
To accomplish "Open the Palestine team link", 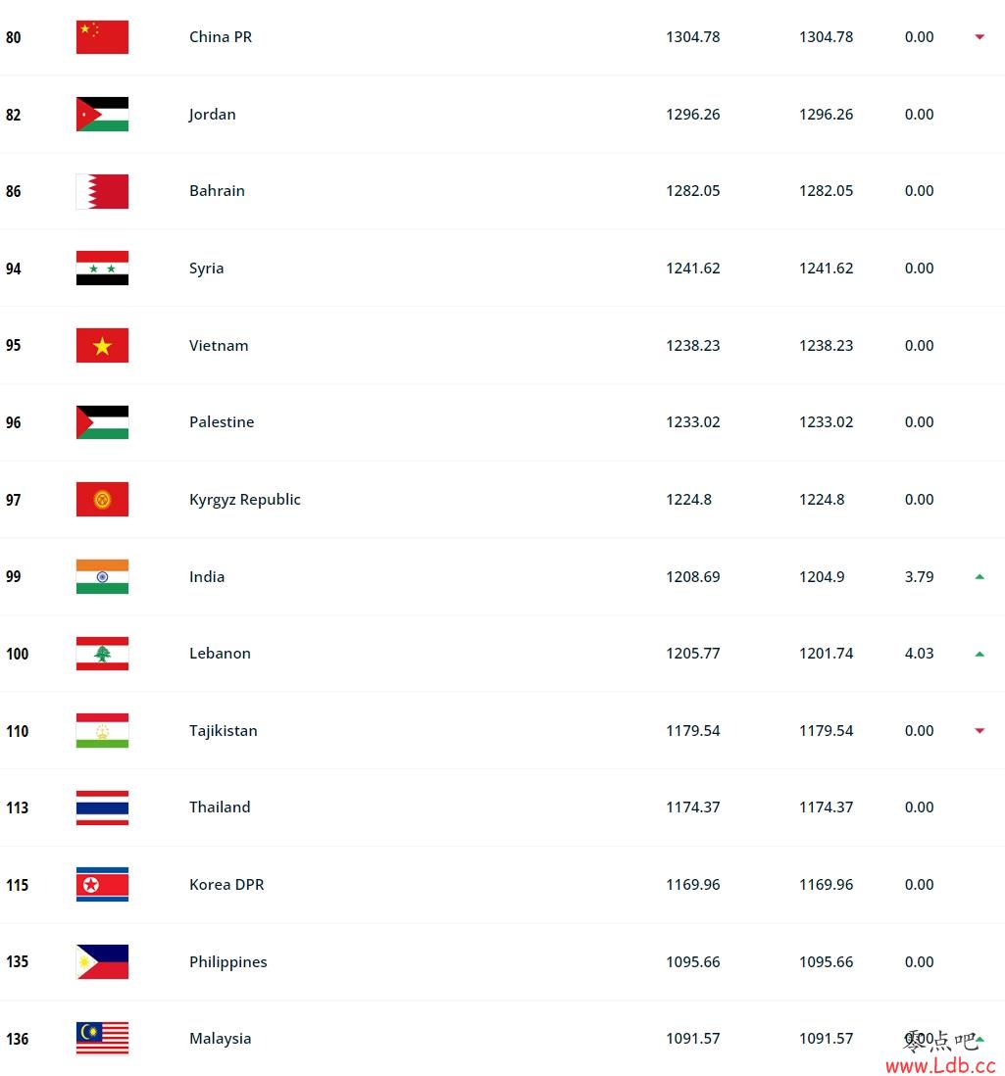I will pyautogui.click(x=222, y=422).
